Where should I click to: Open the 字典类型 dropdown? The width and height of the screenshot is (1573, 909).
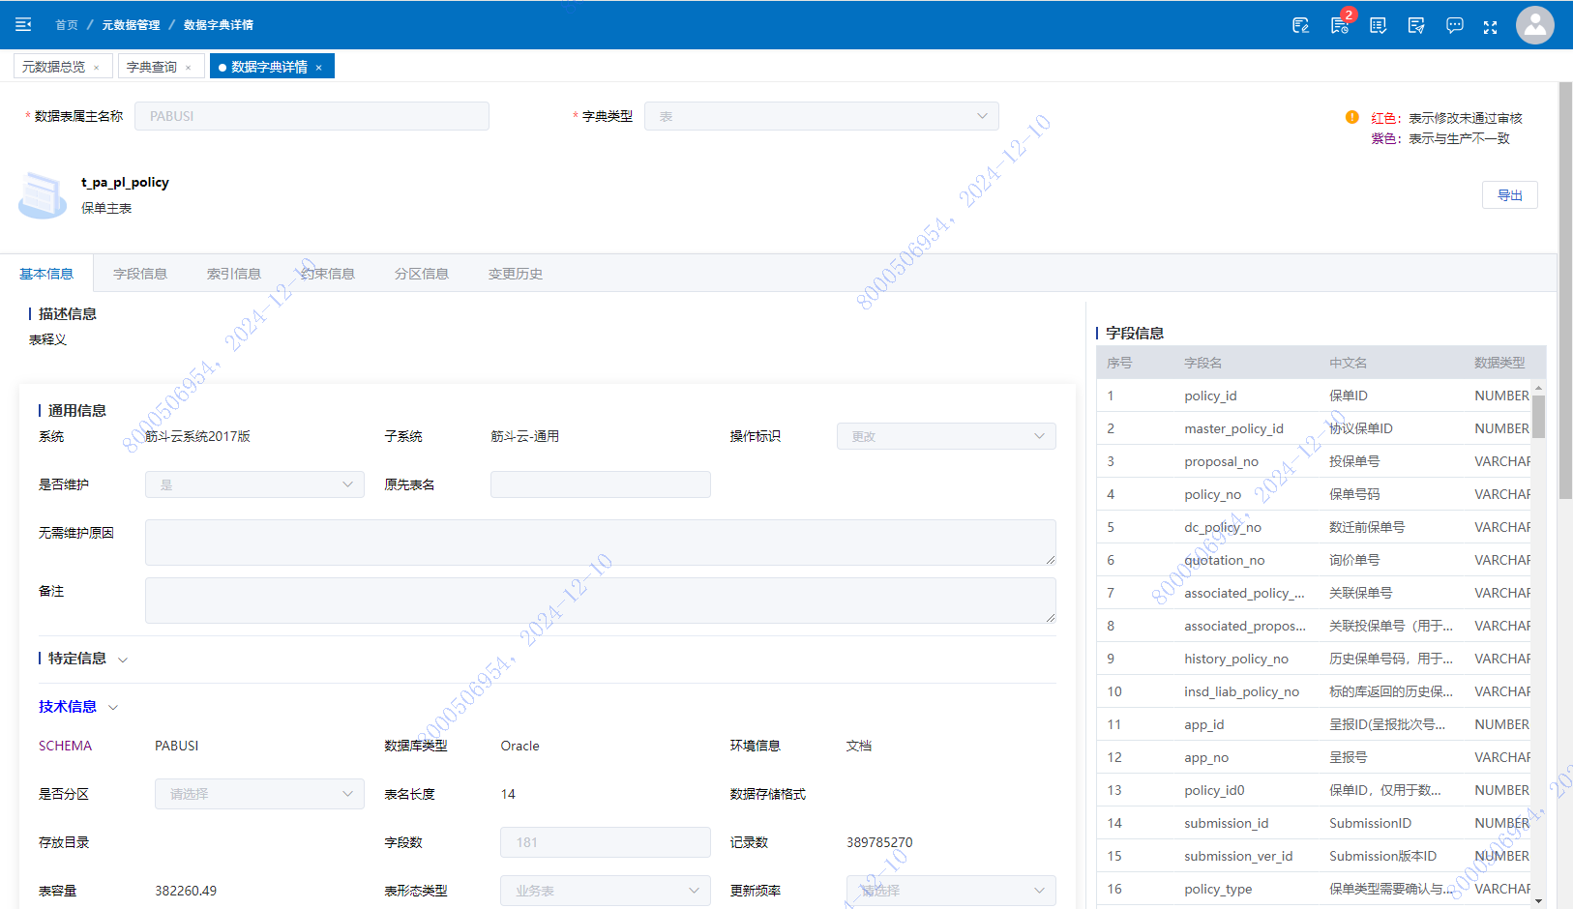tap(821, 116)
